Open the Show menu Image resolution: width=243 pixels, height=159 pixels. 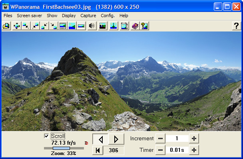pyautogui.click(x=52, y=16)
